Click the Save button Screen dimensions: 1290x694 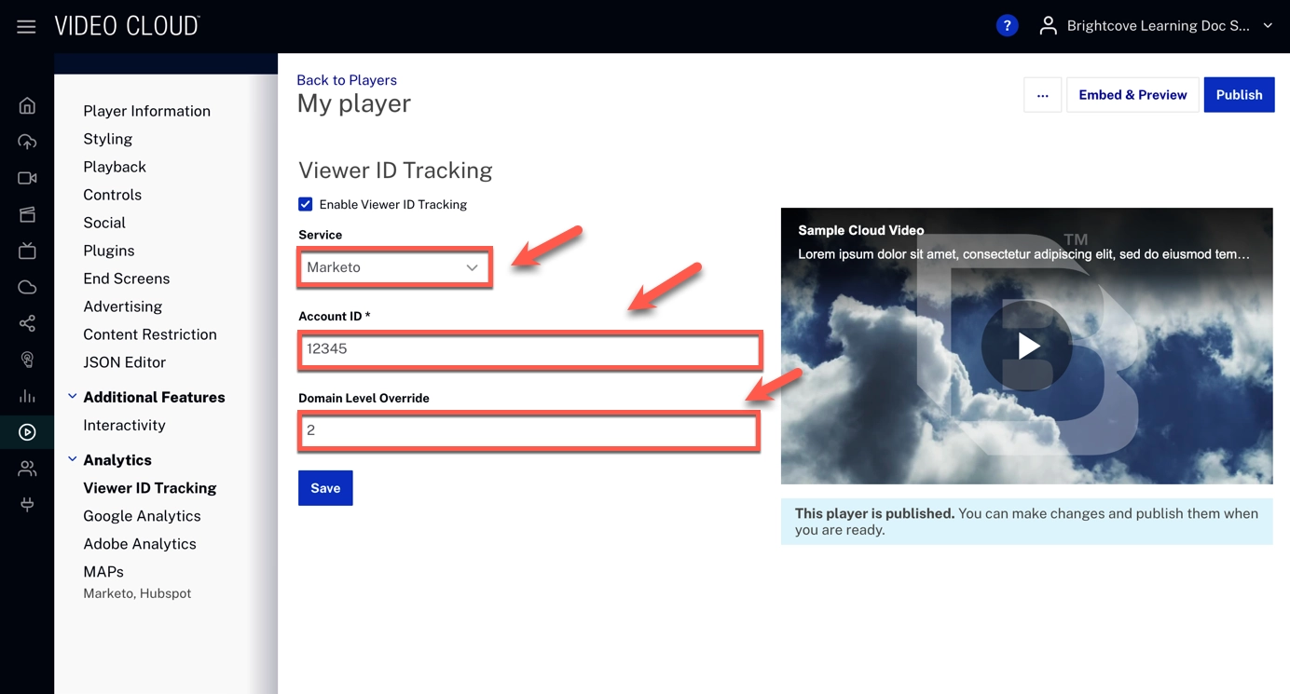pyautogui.click(x=325, y=488)
